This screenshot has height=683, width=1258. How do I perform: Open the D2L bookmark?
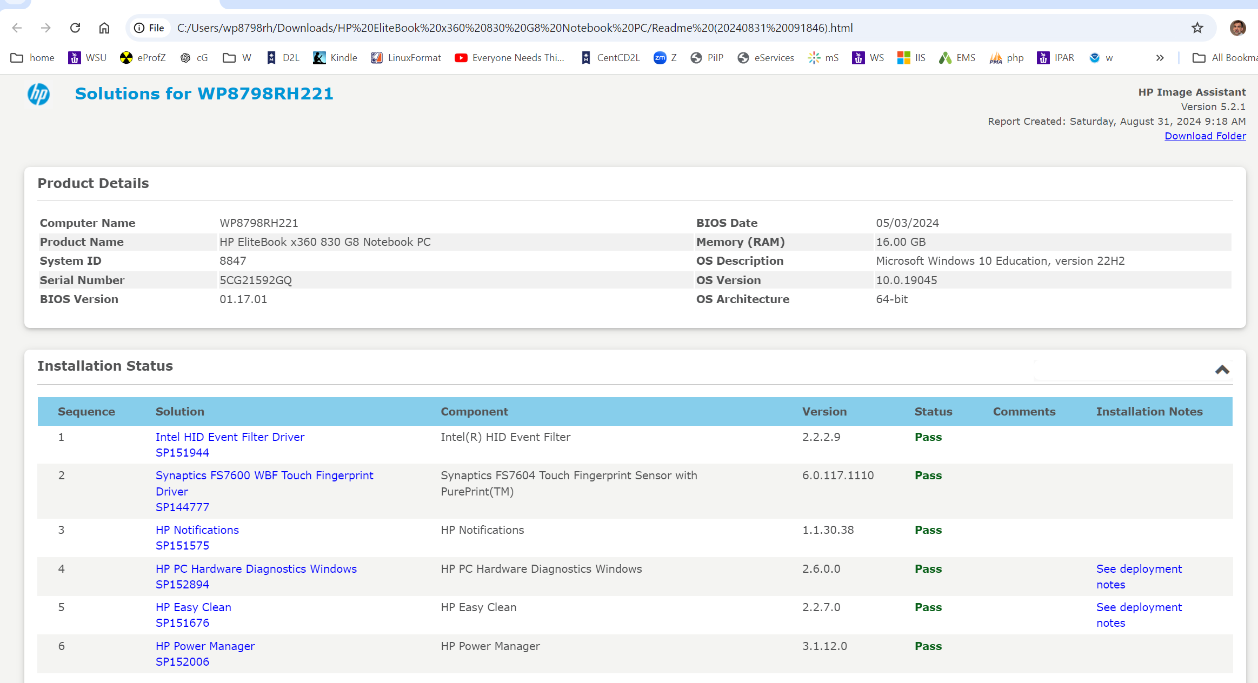283,58
